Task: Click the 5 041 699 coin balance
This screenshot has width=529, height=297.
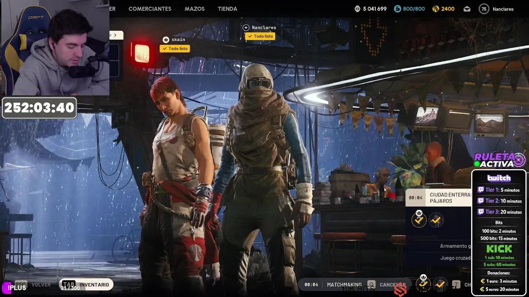Action: 374,9
